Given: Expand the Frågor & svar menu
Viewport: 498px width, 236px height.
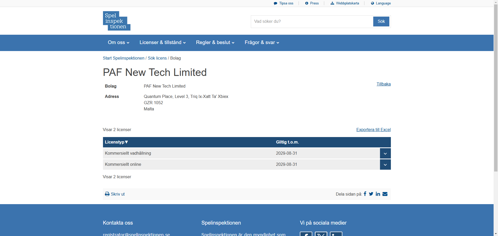Looking at the screenshot, I should pyautogui.click(x=262, y=42).
